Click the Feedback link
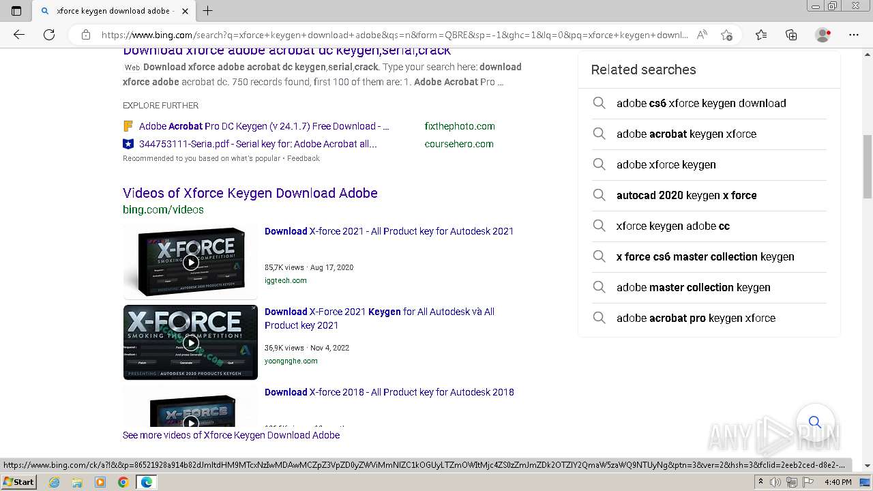 [x=304, y=158]
